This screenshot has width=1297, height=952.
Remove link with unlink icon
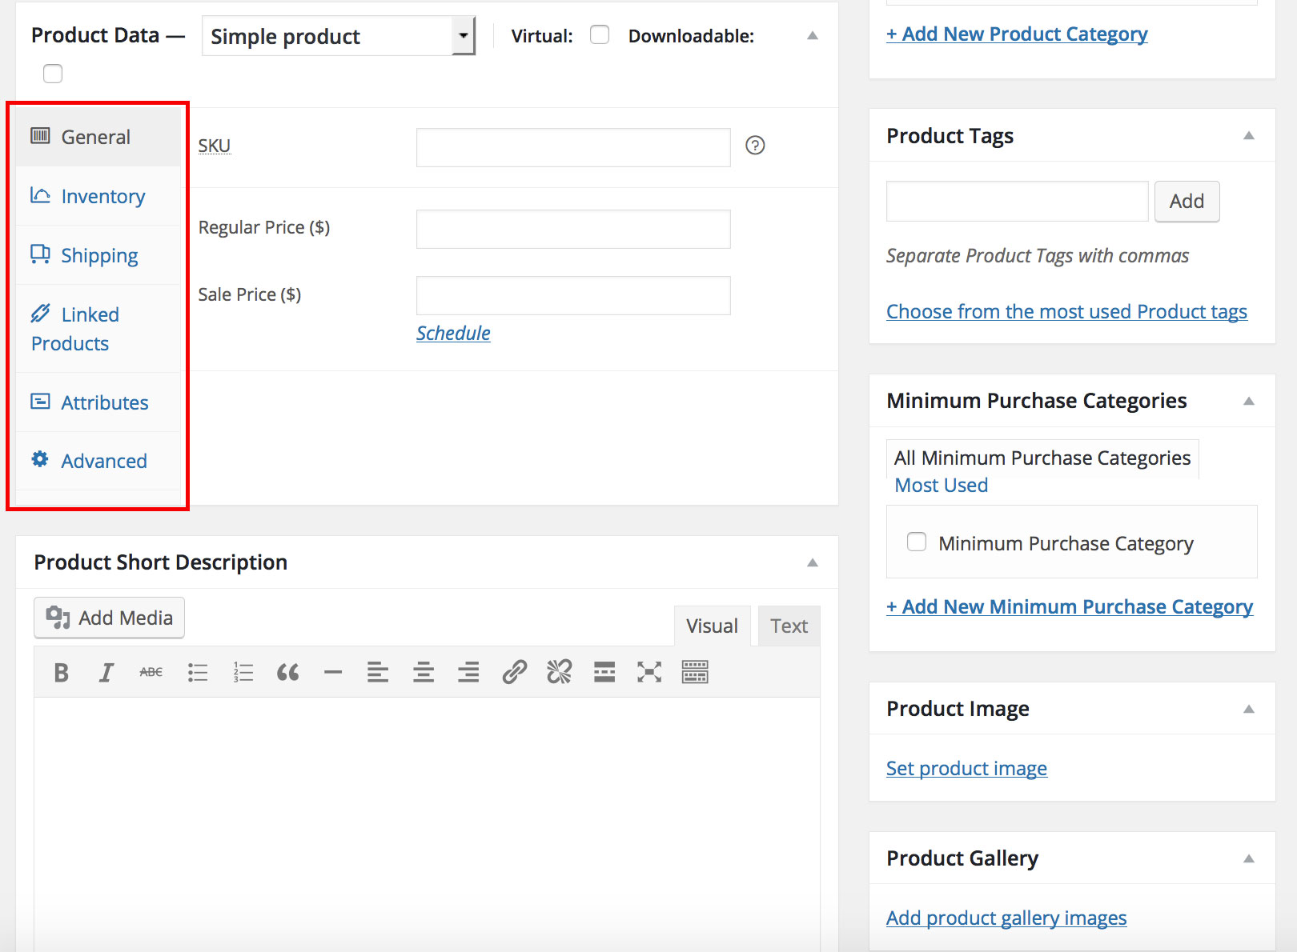tap(560, 673)
